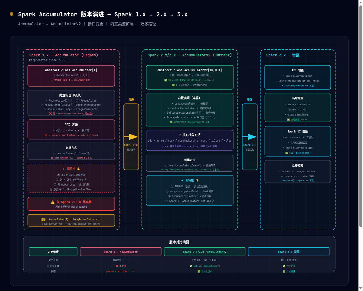Click the Spark 1.x Accumulator table header

coord(121,252)
